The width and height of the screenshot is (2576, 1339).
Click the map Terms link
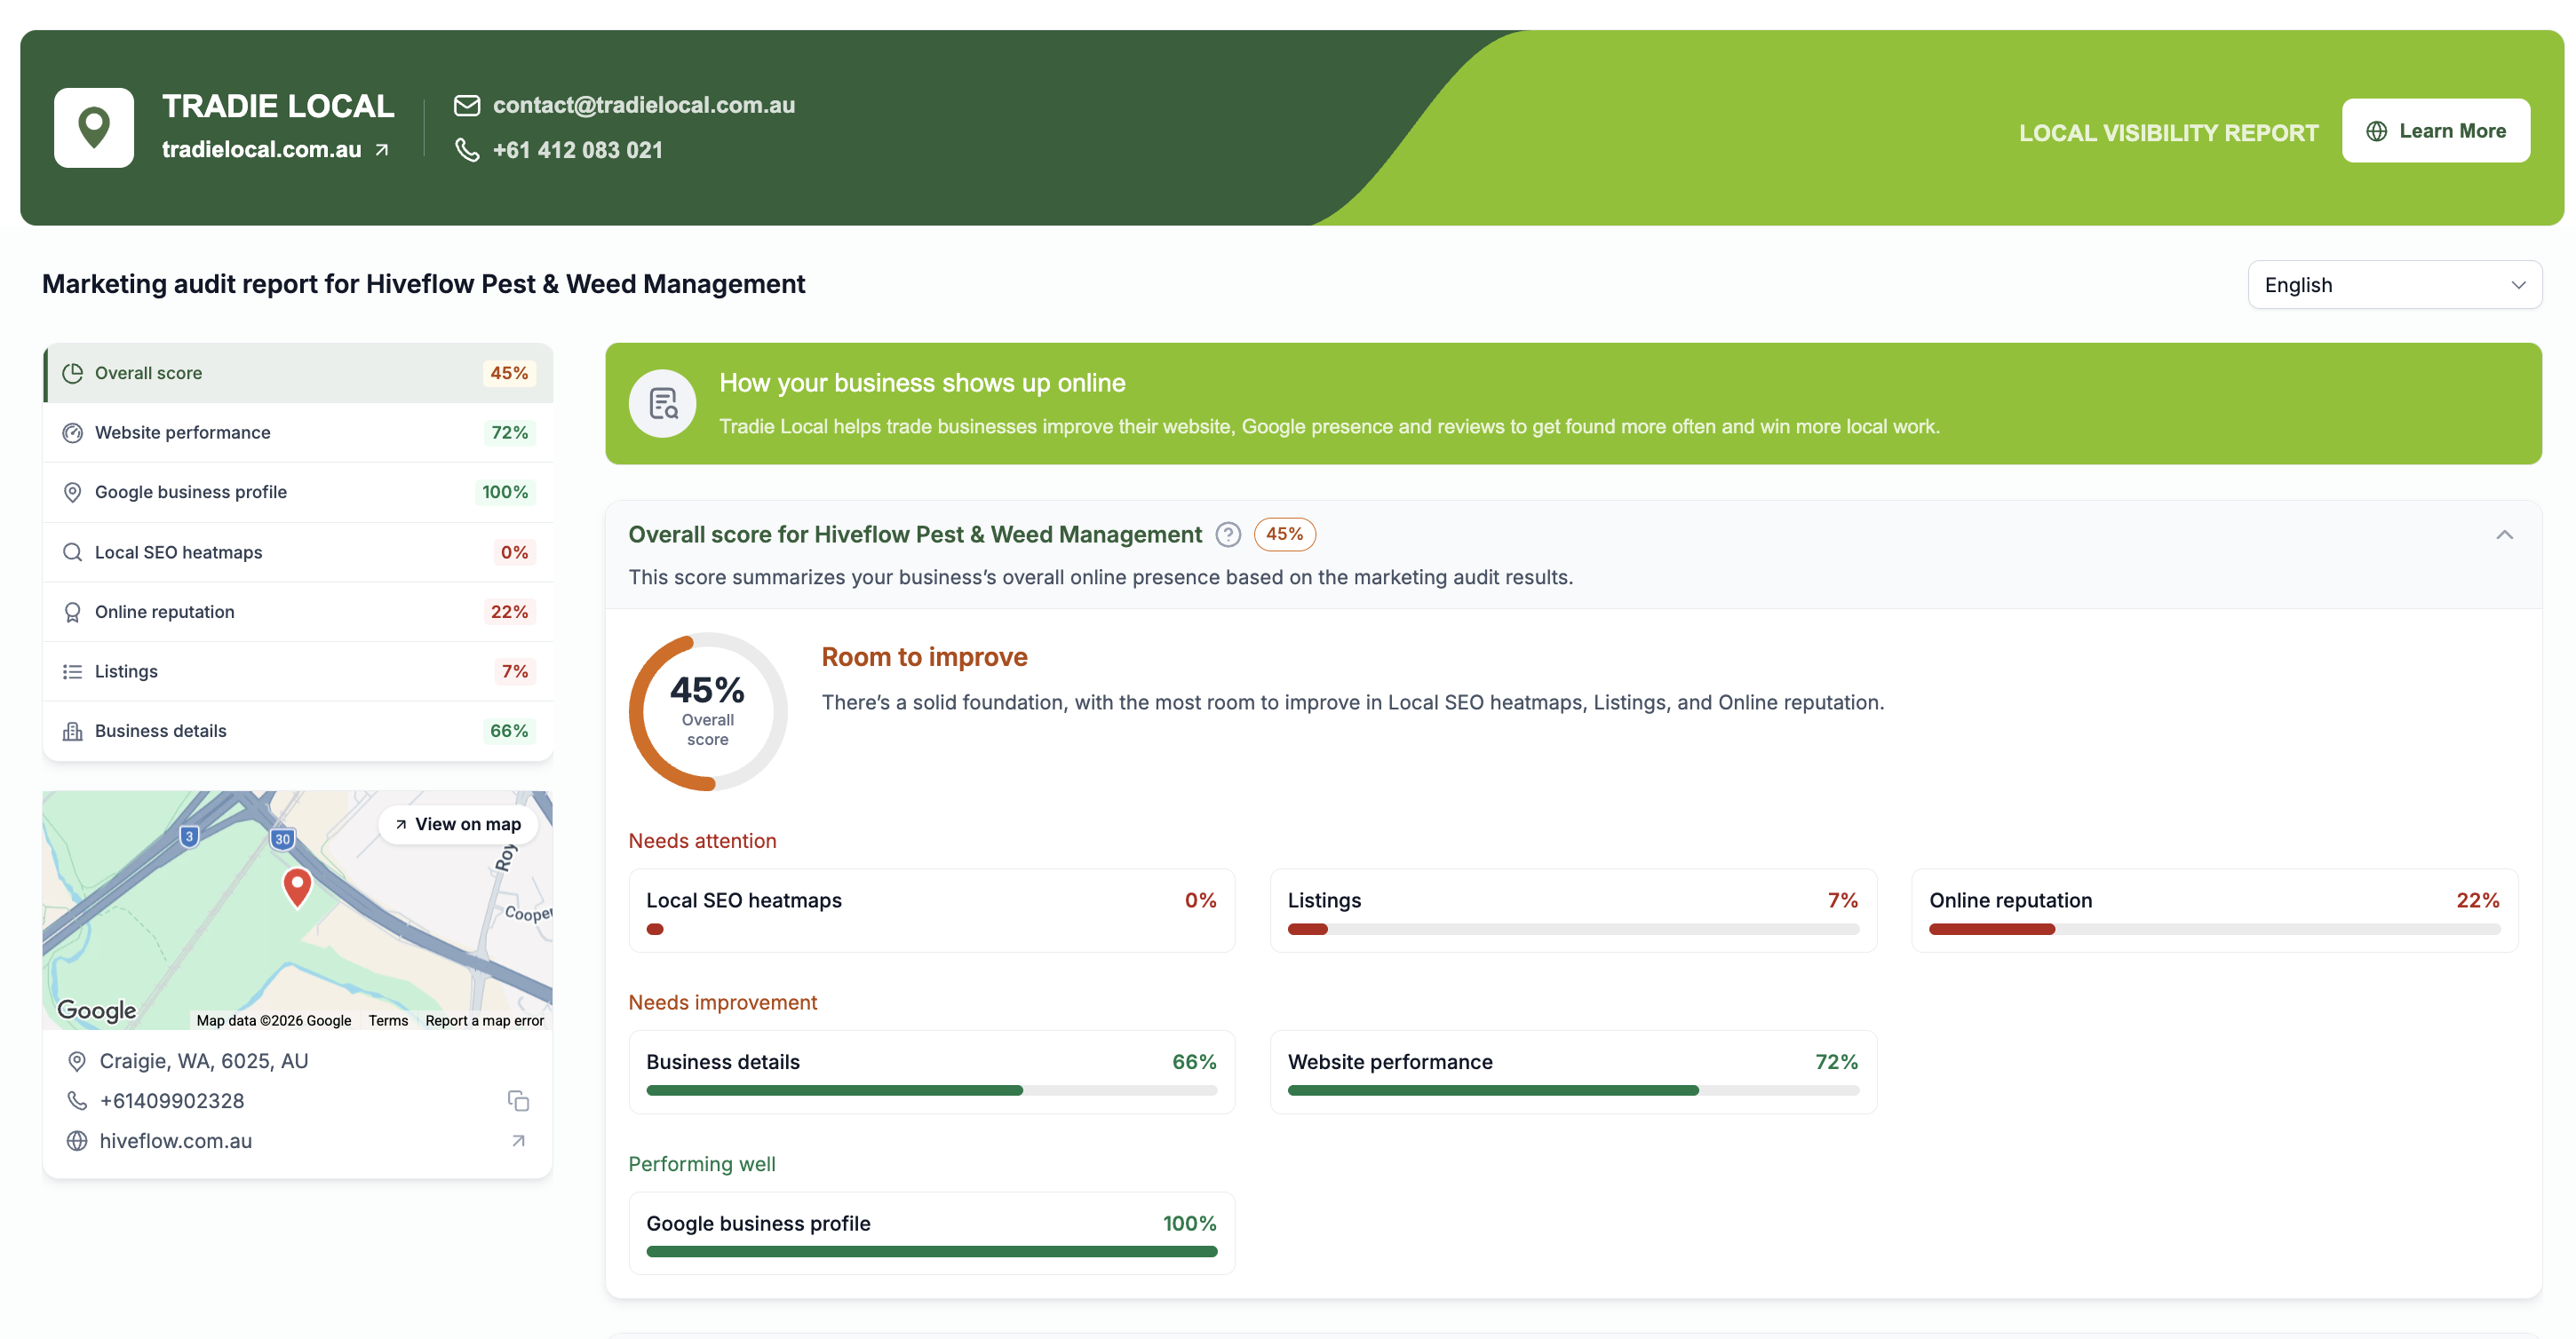pyautogui.click(x=388, y=1020)
